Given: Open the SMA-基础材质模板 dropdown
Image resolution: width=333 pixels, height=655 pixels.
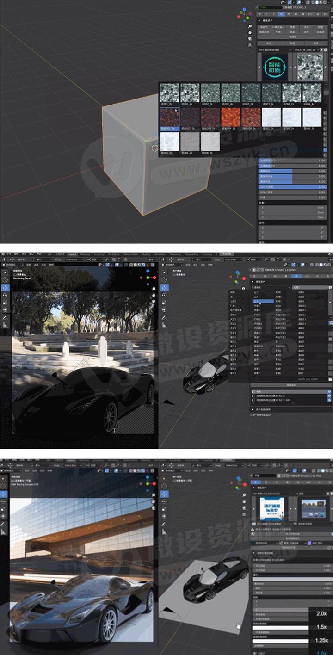Looking at the screenshot, I should 273,49.
